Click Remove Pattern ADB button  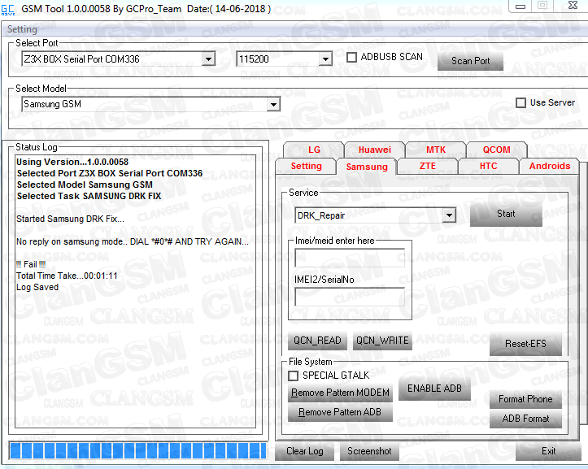(x=340, y=412)
